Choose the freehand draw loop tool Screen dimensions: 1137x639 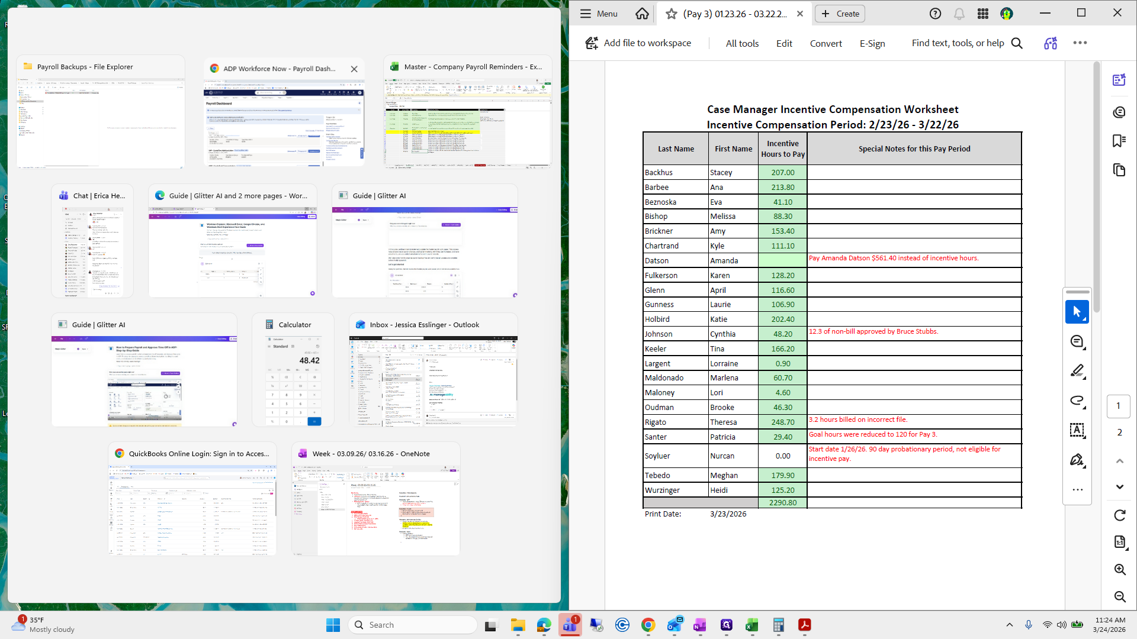(x=1077, y=401)
